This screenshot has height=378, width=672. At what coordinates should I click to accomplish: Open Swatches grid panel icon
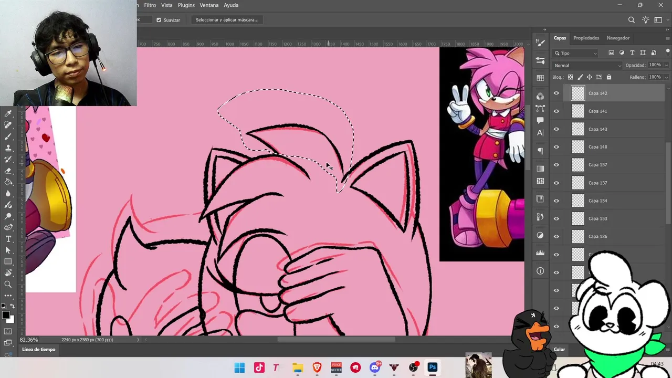[x=540, y=78]
